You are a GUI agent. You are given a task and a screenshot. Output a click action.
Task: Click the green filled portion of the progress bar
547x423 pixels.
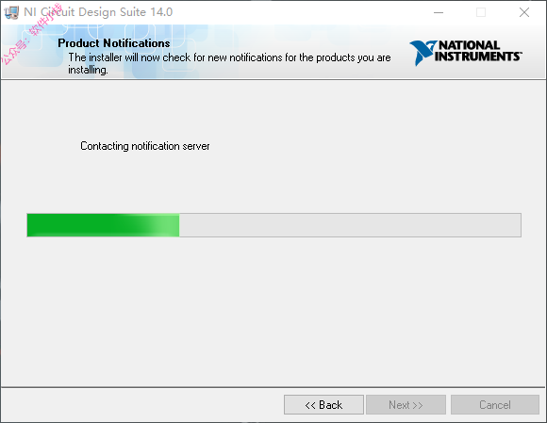coord(103,225)
